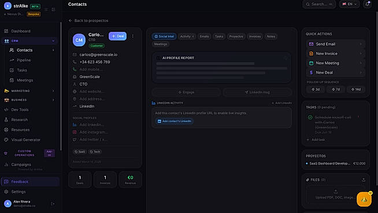Image resolution: width=378 pixels, height=213 pixels.
Task: Mark the kickoff call task complete
Action: (x=310, y=117)
